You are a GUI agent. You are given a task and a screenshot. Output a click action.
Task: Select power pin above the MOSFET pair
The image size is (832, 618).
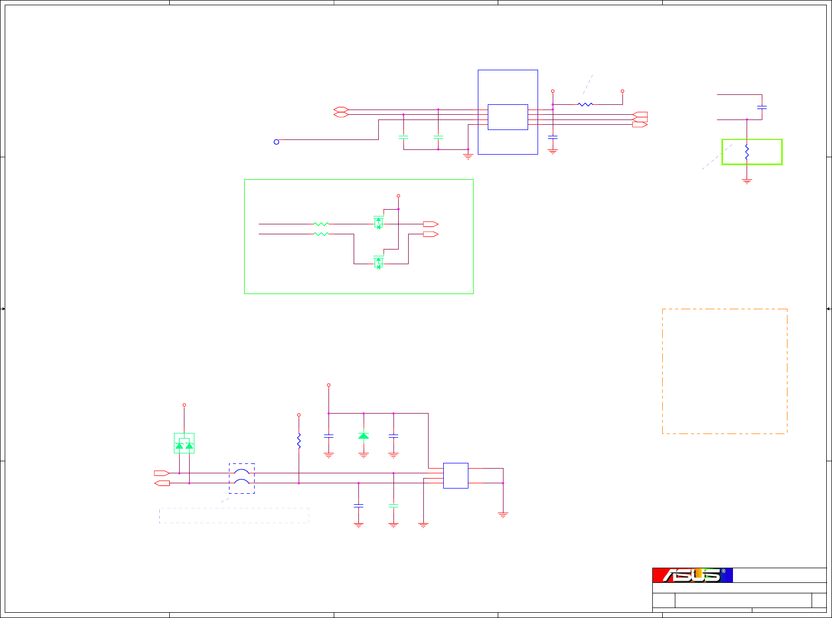(x=398, y=196)
